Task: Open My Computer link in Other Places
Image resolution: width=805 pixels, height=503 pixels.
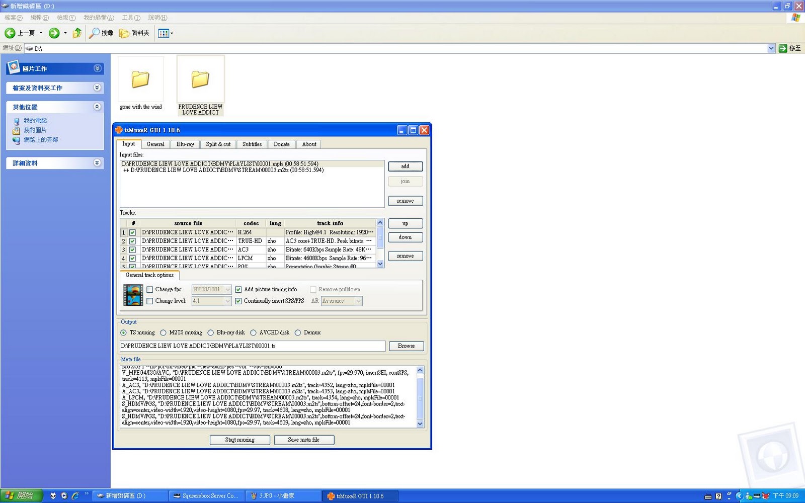Action: [35, 121]
